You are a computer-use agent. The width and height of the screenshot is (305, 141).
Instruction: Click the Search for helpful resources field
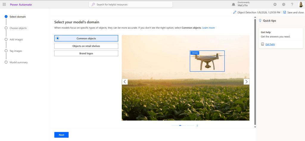click(131, 4)
